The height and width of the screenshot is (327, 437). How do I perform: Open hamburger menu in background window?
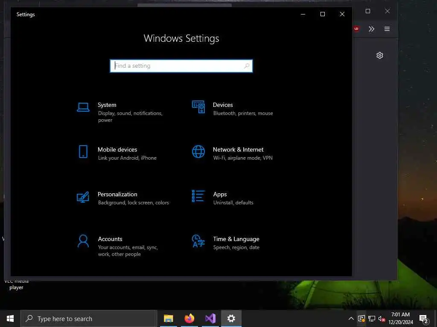[387, 29]
